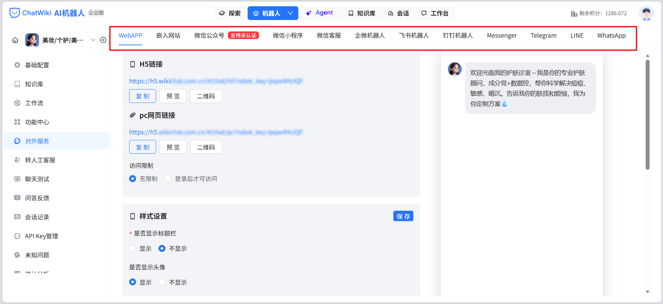Click the scrollbar down arrow
The image size is (663, 304).
point(647,292)
